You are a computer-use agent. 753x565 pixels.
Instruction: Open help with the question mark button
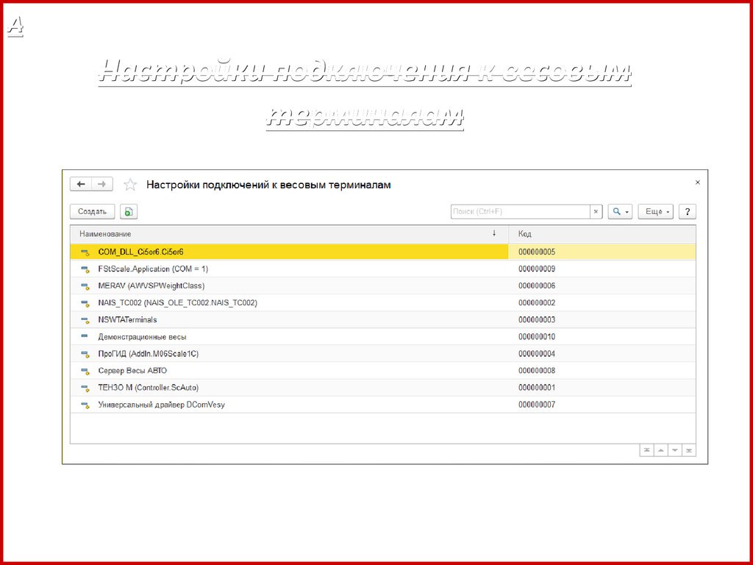pyautogui.click(x=687, y=212)
